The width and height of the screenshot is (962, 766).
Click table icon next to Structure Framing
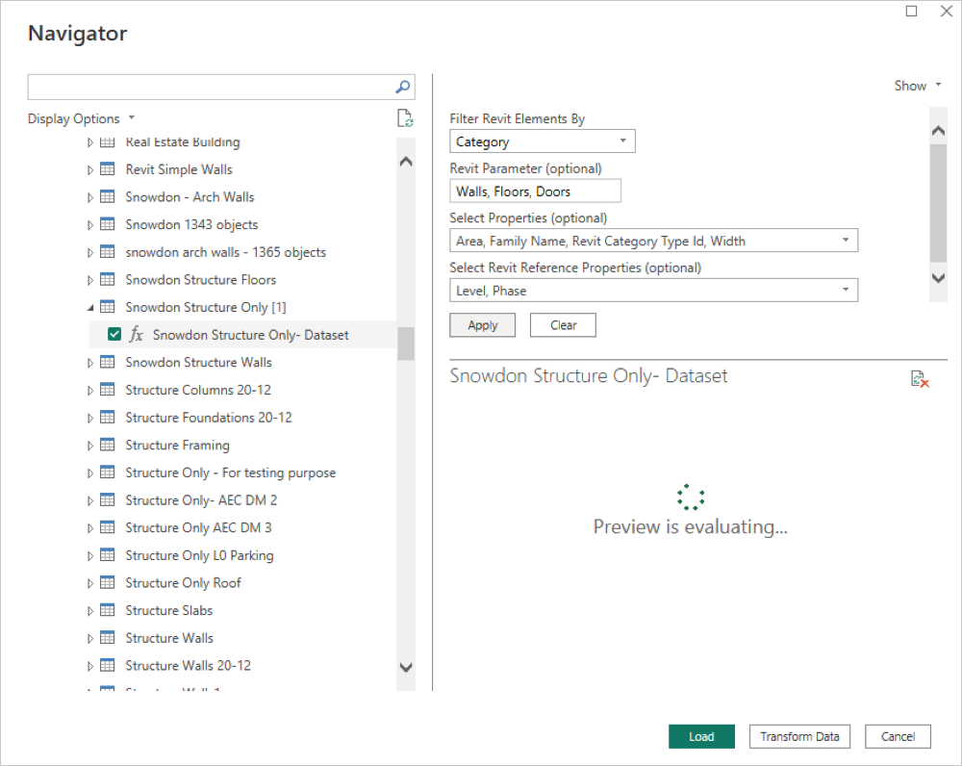108,446
